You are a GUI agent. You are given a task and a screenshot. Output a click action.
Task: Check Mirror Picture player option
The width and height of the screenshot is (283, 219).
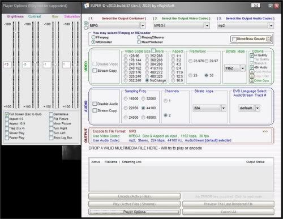[51, 123]
